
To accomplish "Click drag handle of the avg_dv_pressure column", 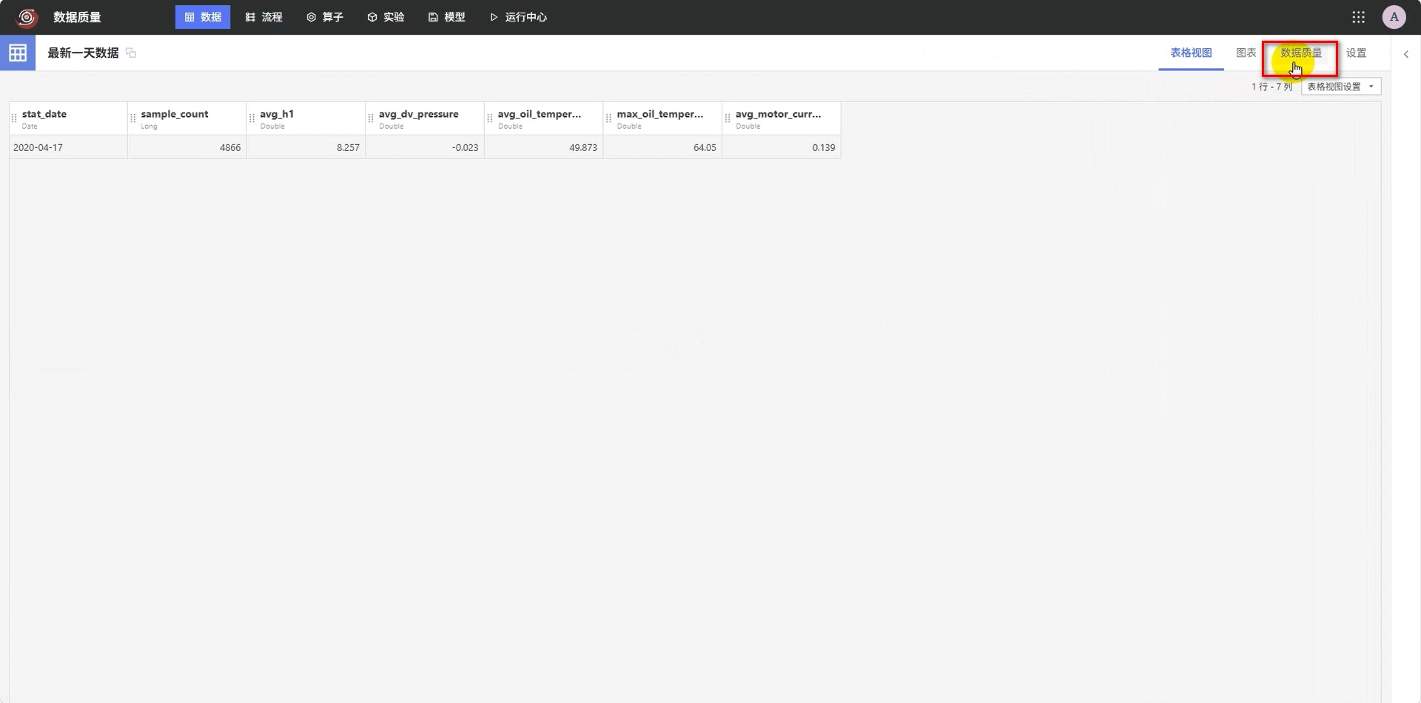I will pyautogui.click(x=371, y=118).
